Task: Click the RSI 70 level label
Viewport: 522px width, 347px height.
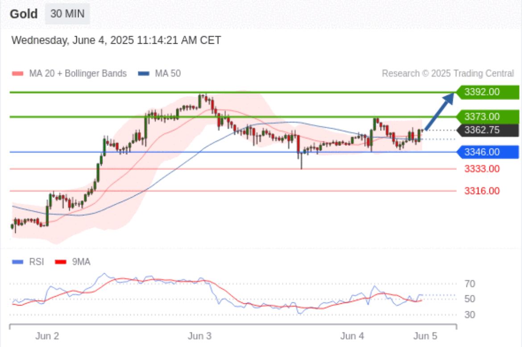Action: (x=469, y=284)
